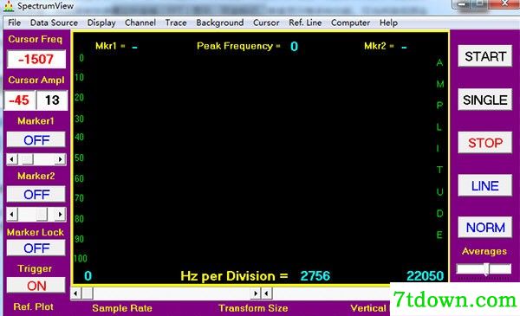
Task: Click the Ref. Plot label
Action: click(x=33, y=306)
